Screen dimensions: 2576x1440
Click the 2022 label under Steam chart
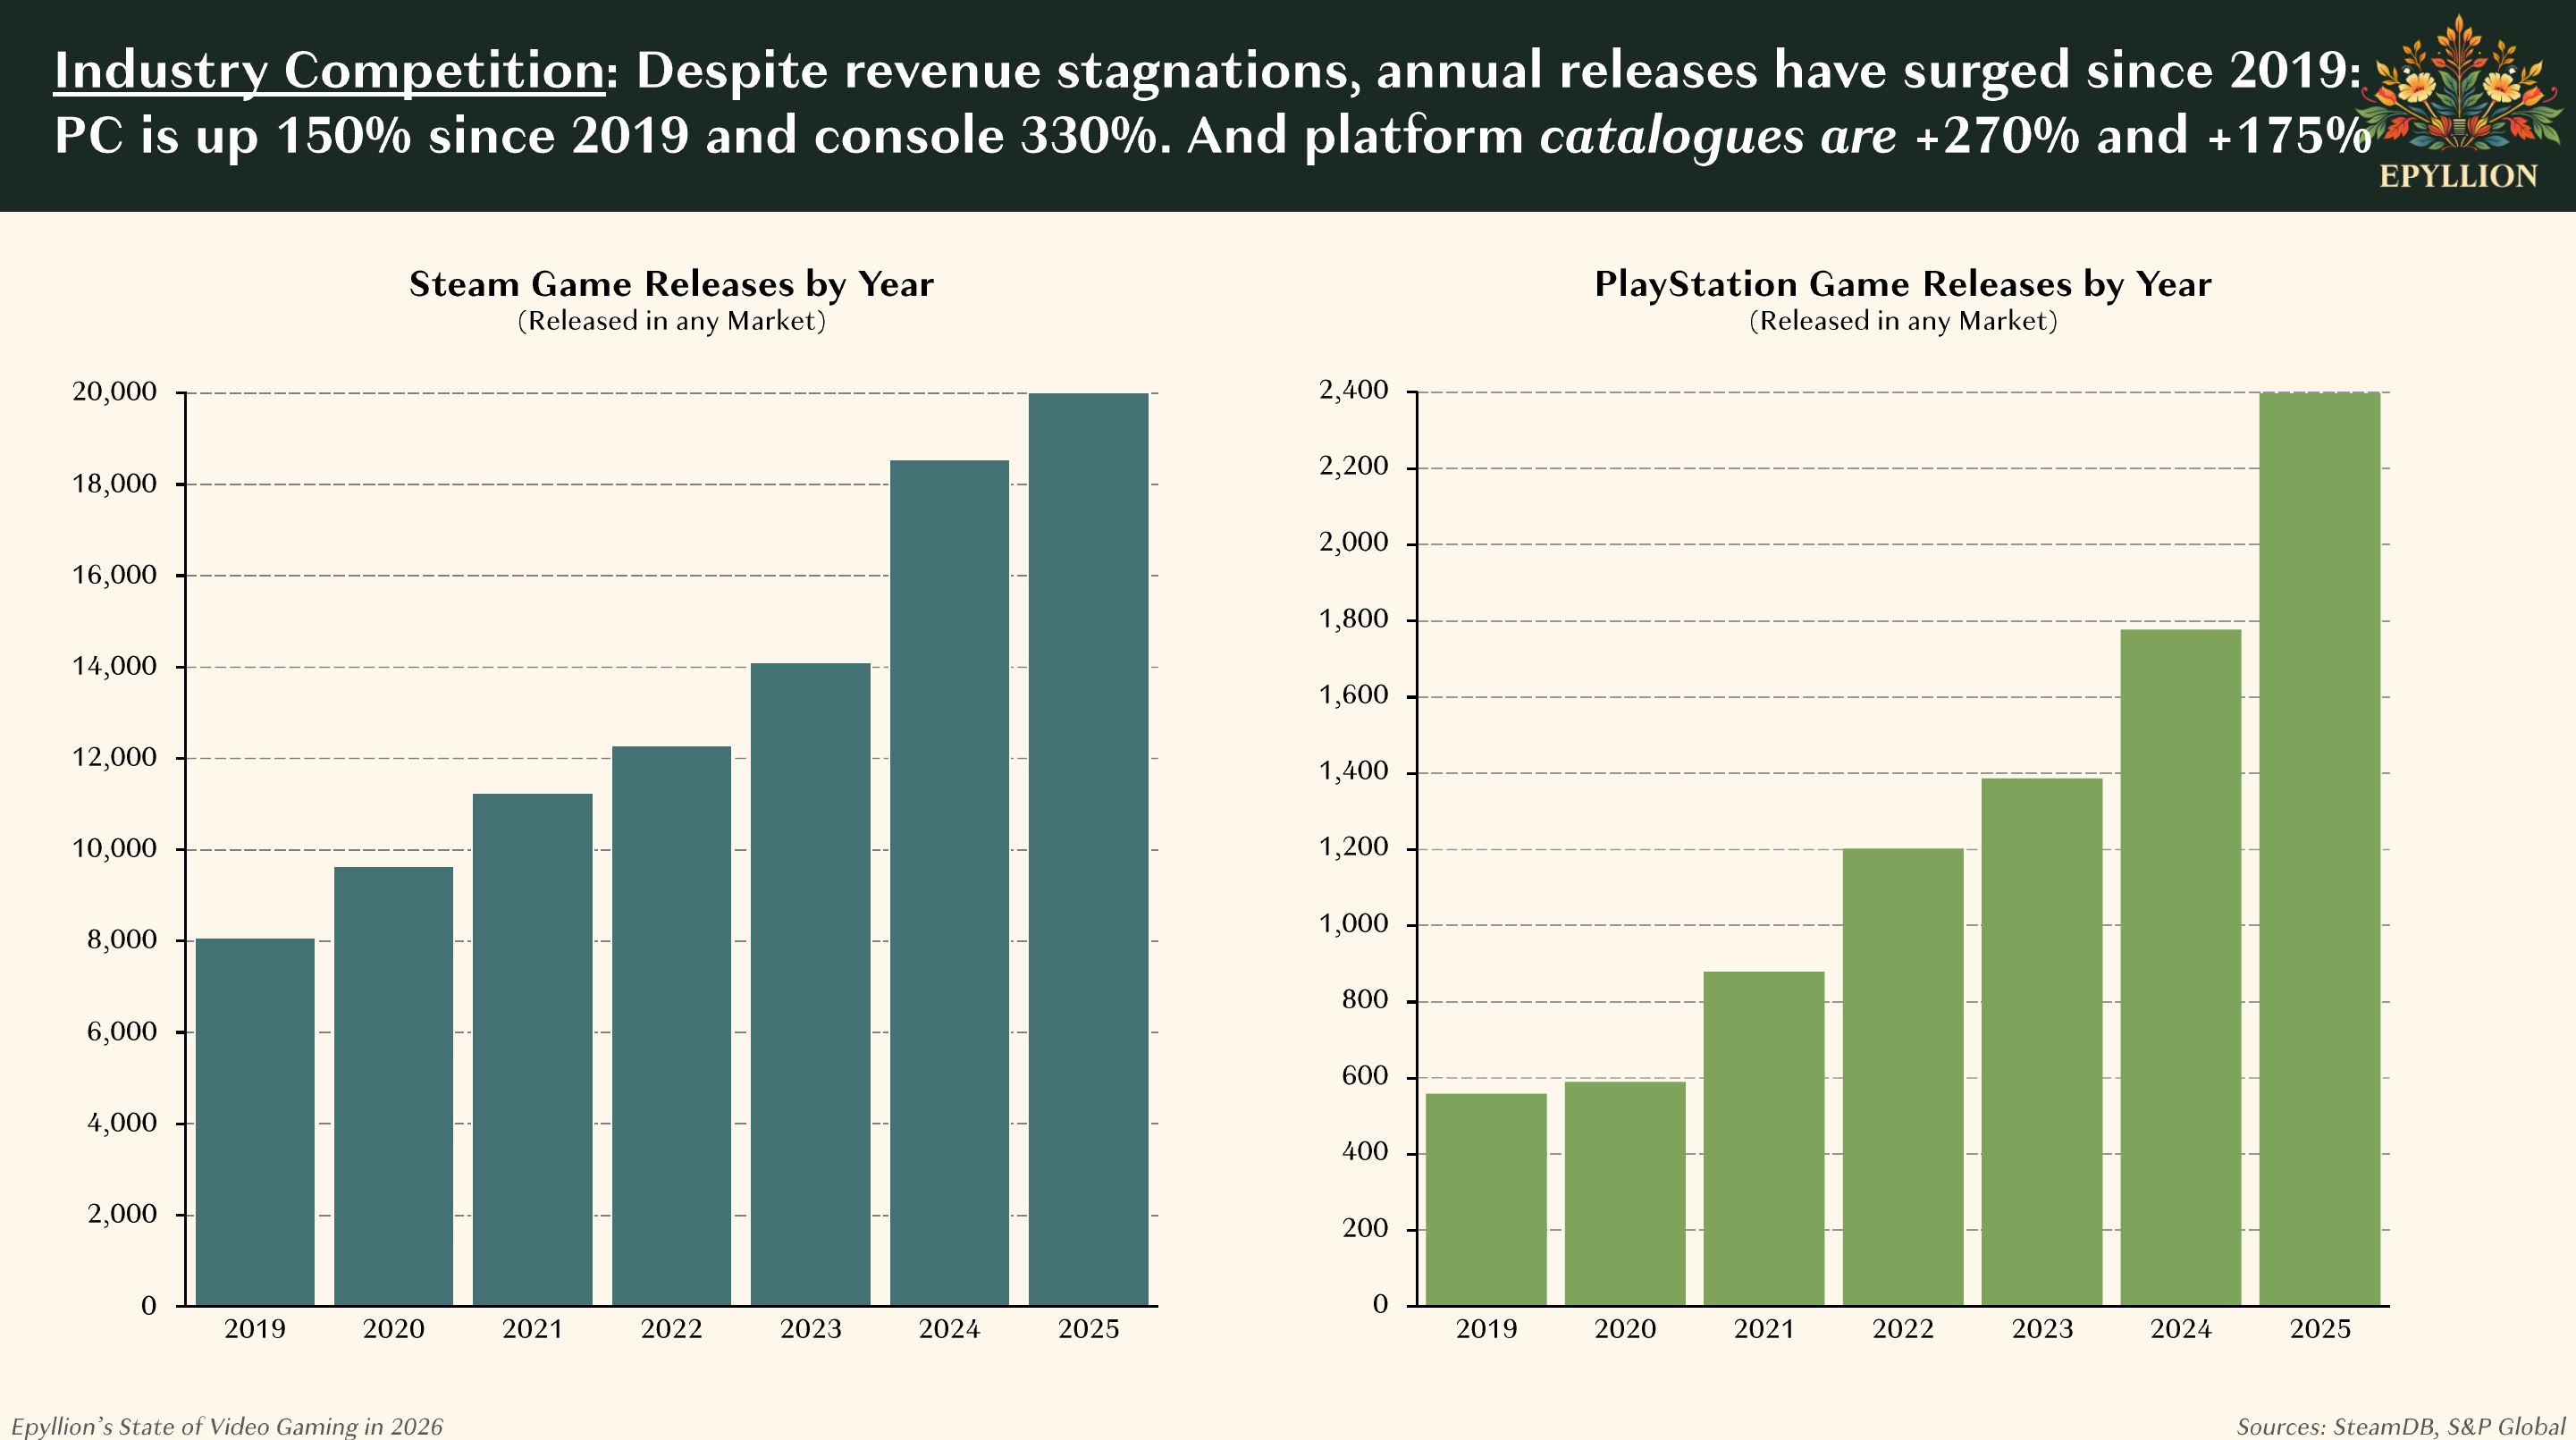click(671, 1329)
